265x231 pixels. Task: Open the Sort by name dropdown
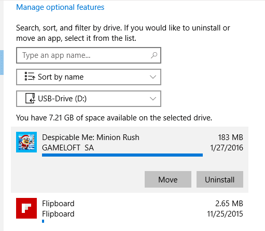89,77
